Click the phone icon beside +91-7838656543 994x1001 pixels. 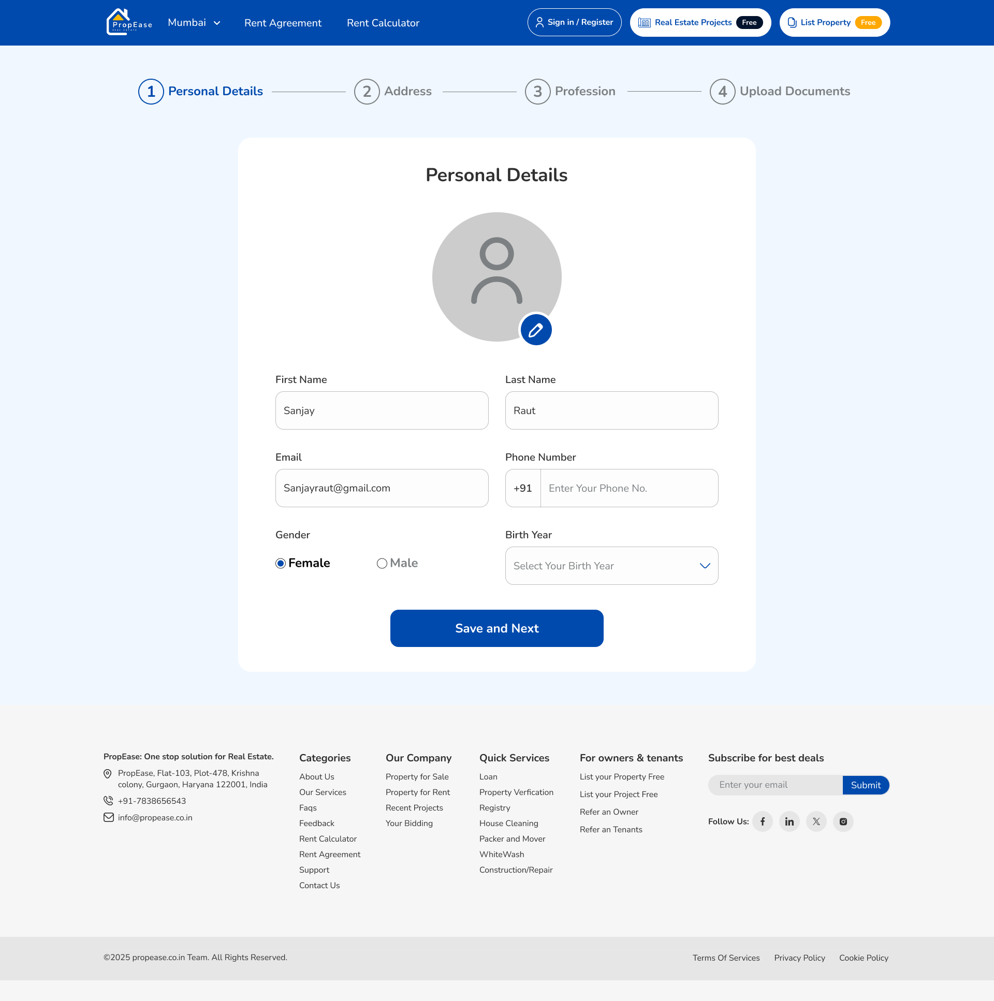tap(108, 801)
